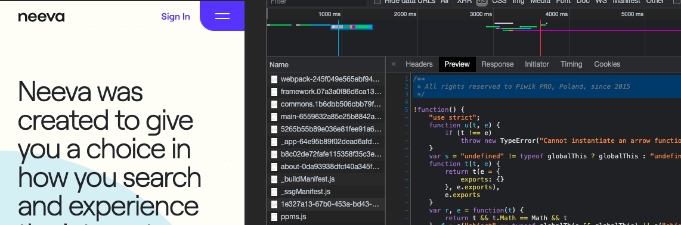
Task: Open the Cookies tab
Action: click(606, 64)
